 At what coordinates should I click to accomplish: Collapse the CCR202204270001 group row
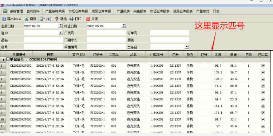(x=8, y=59)
